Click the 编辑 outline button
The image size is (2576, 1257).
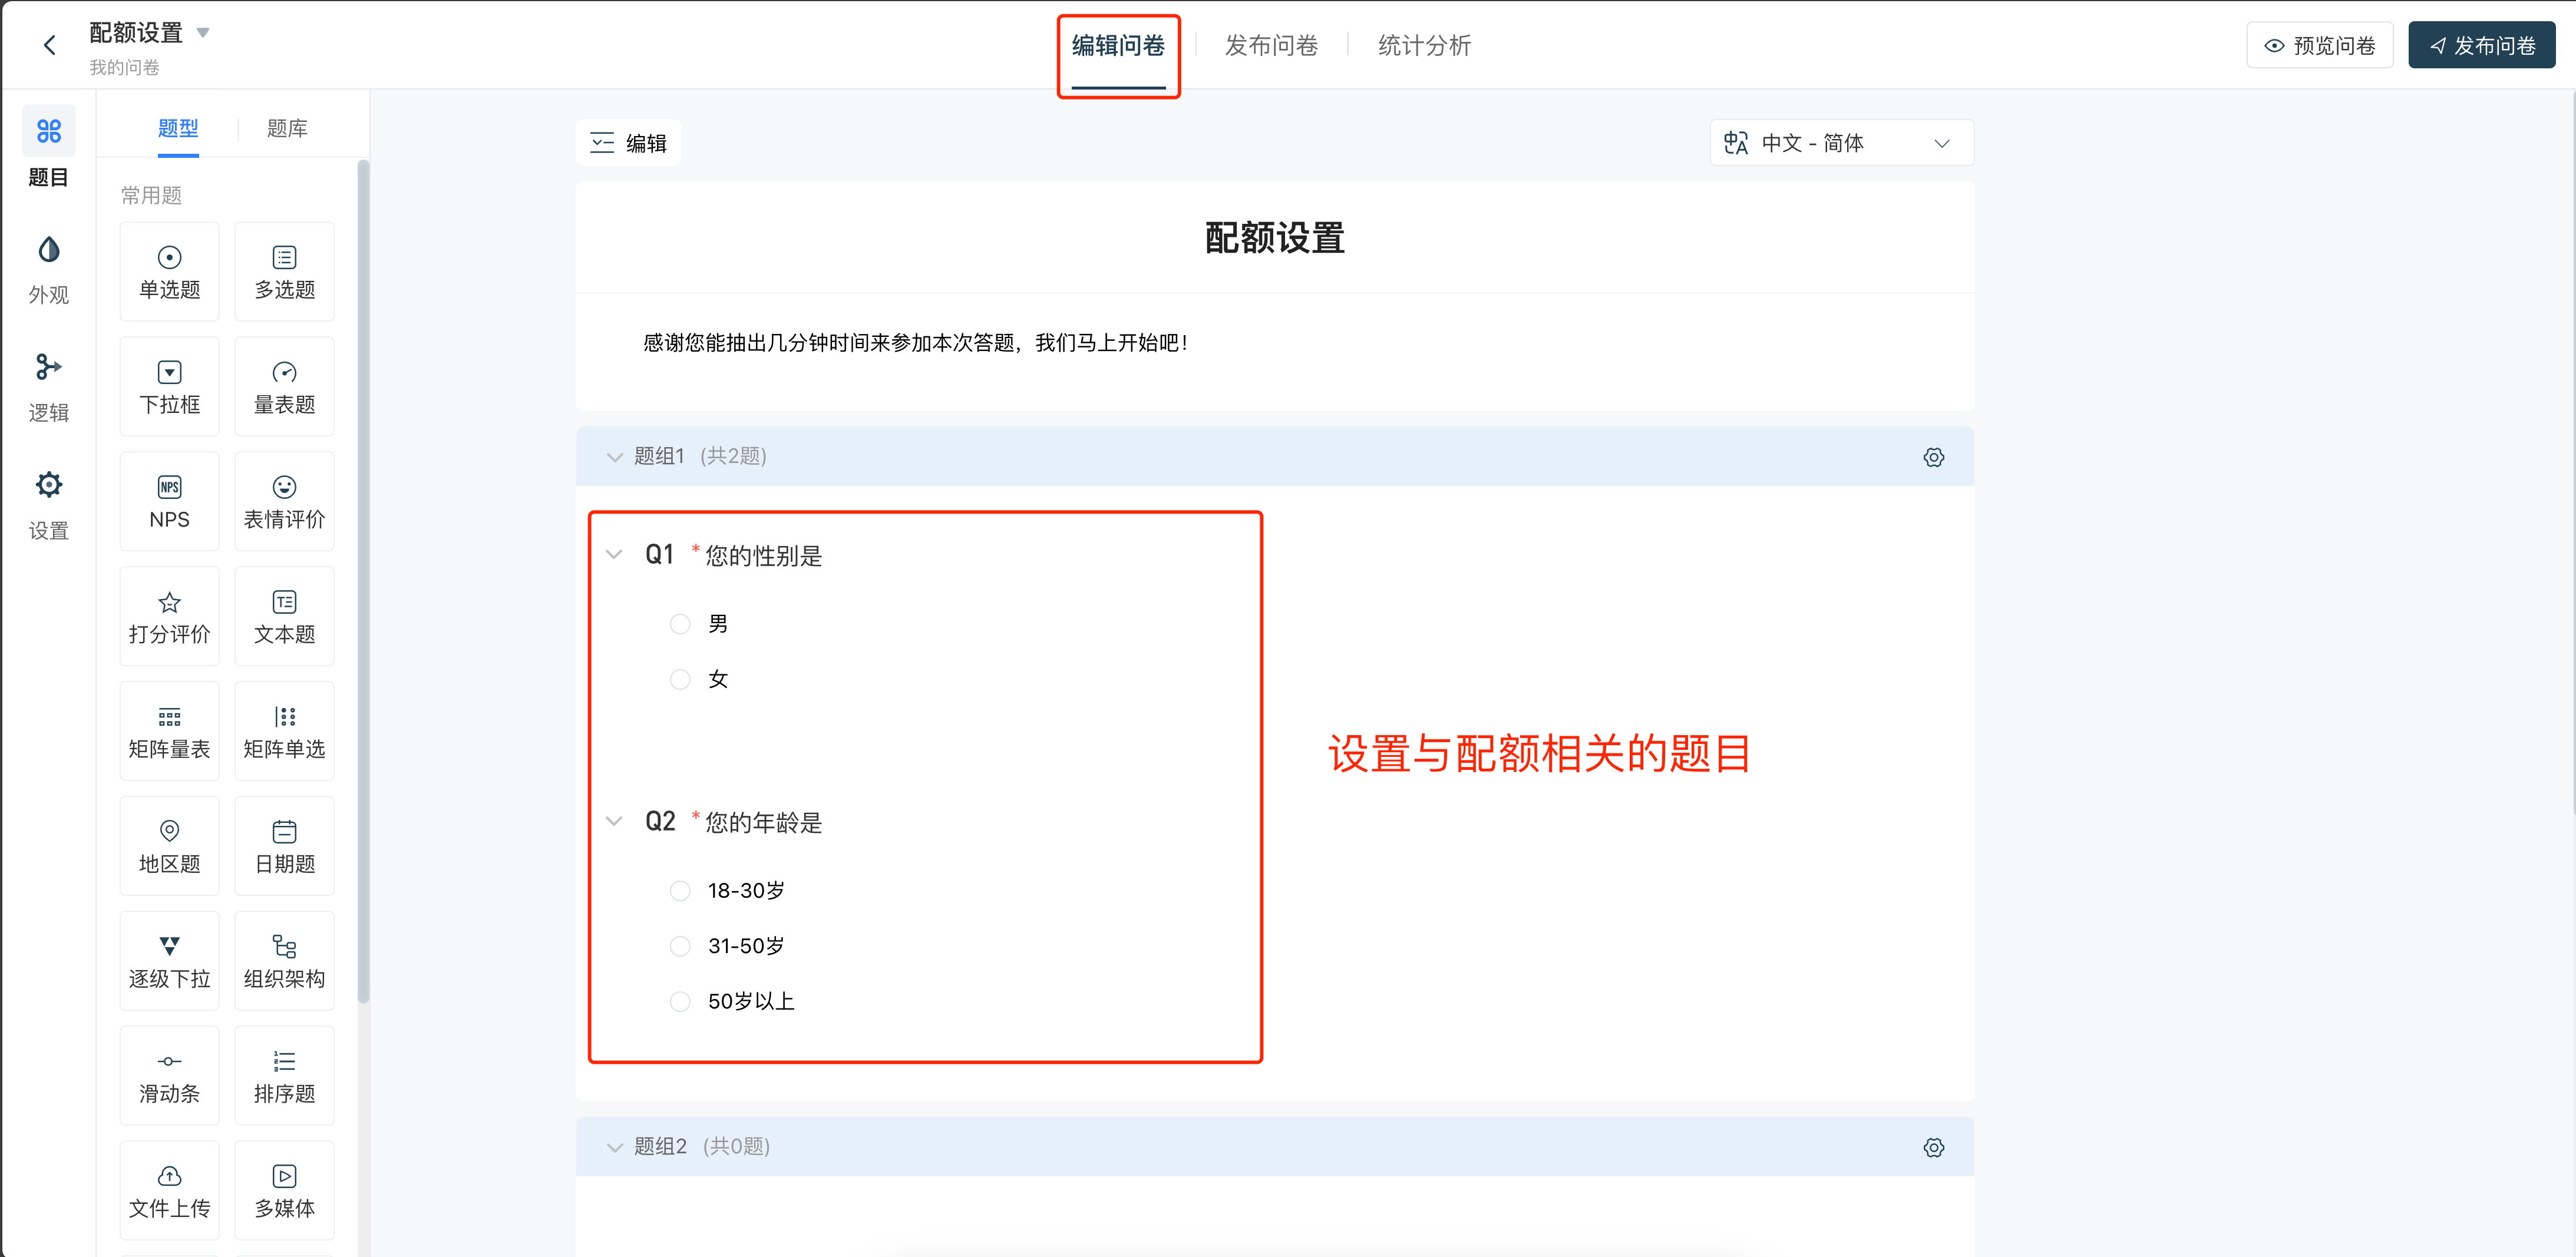(x=628, y=143)
